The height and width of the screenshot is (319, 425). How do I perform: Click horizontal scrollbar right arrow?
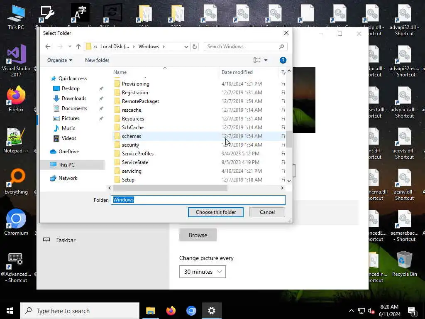click(x=282, y=188)
